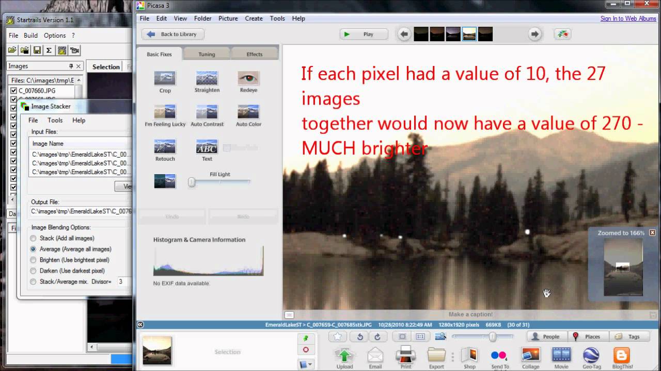Print the current photo

click(406, 358)
